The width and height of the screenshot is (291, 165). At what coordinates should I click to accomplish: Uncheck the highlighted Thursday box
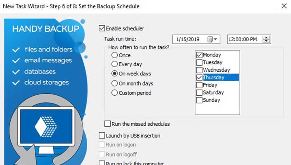pos(199,78)
